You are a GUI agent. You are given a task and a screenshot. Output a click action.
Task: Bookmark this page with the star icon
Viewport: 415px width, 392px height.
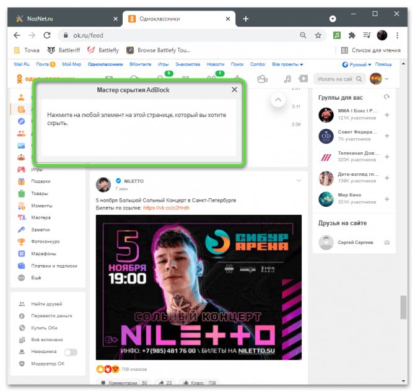(x=318, y=35)
